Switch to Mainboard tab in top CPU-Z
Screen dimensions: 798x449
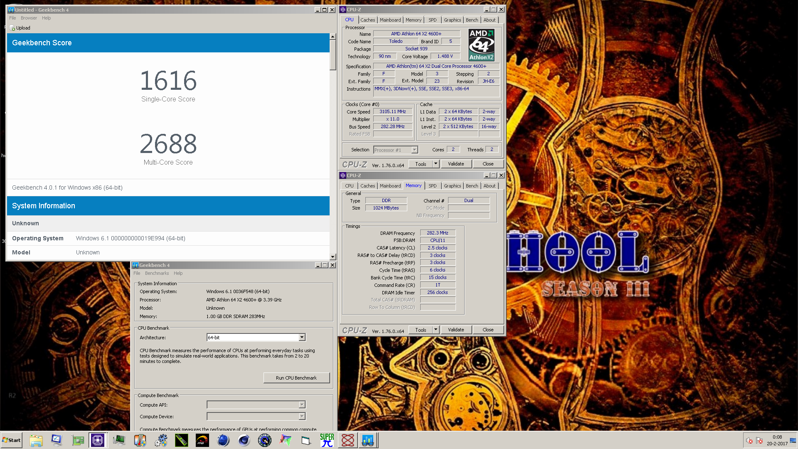click(x=390, y=20)
